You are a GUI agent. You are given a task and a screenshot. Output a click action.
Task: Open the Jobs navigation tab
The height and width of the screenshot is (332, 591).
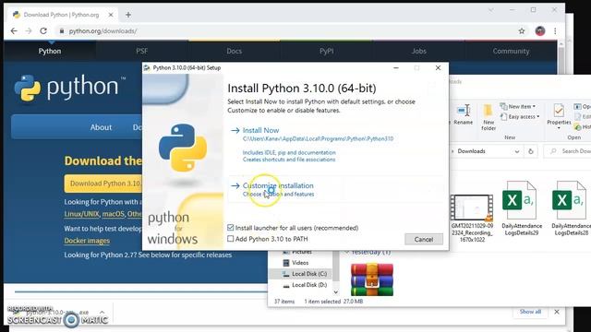point(418,51)
